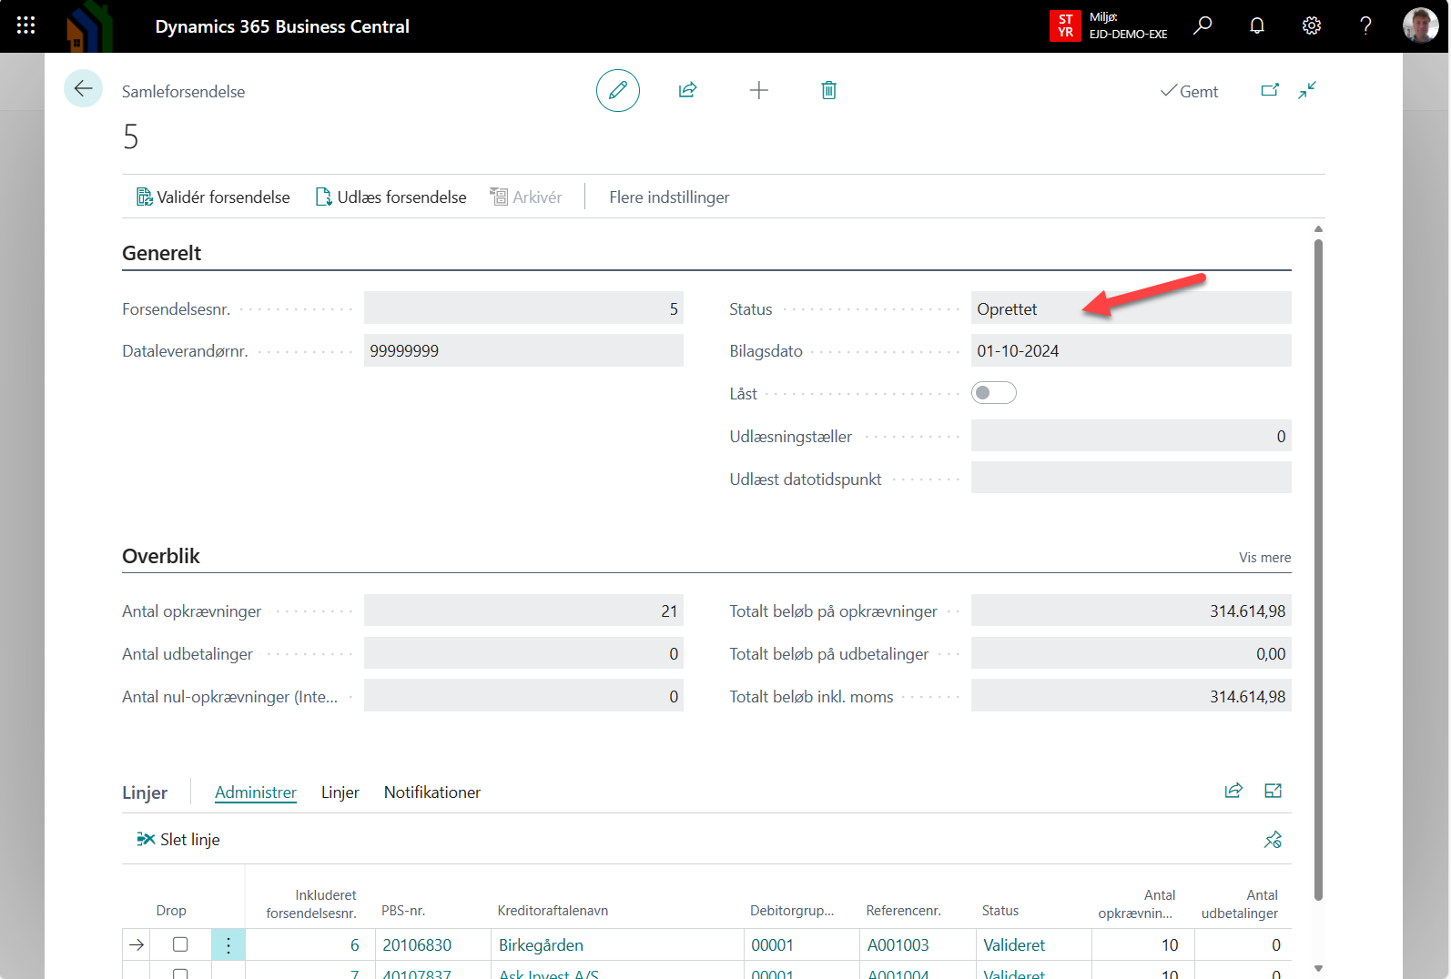1451x979 pixels.
Task: Open row options for Birkegården line
Action: (228, 945)
